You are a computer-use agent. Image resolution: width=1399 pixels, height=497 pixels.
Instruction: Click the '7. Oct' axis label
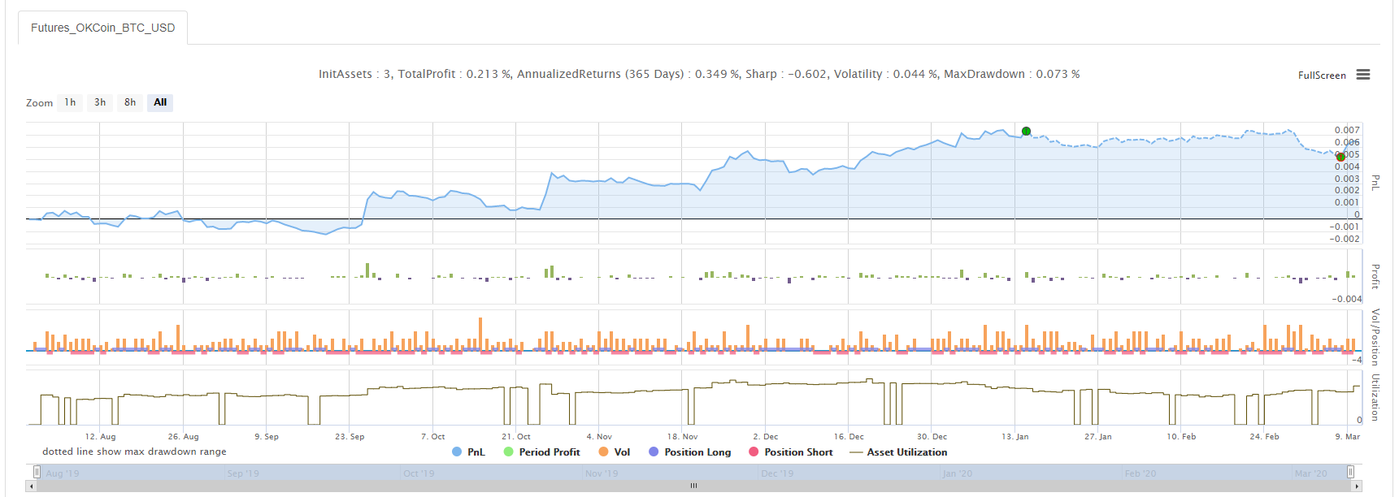tap(432, 437)
